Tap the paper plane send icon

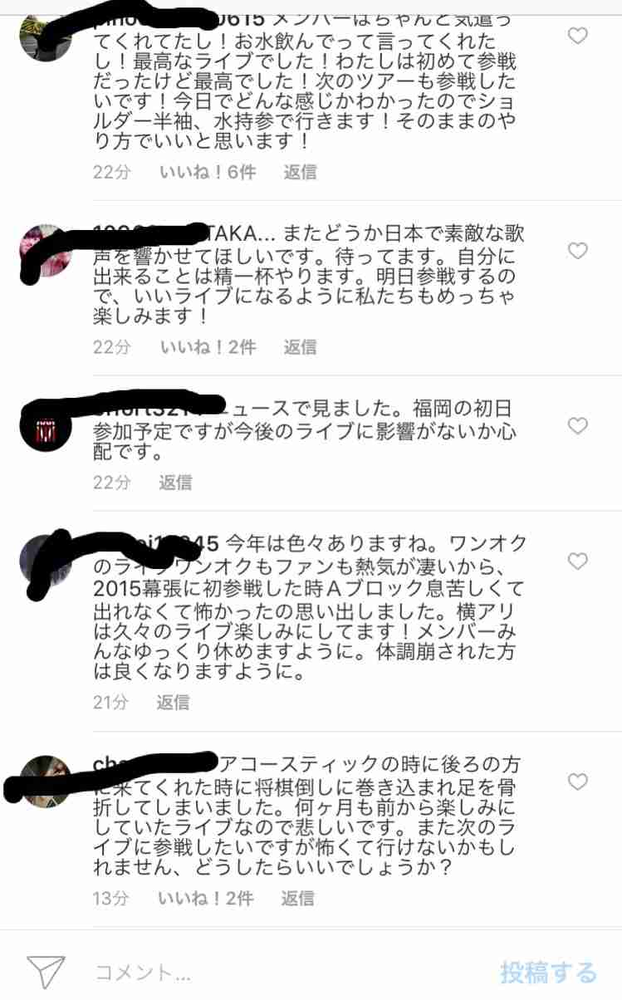pos(46,973)
